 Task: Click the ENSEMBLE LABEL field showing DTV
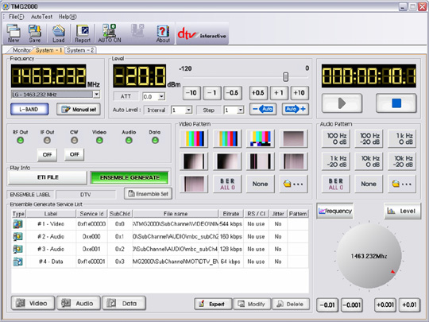86,195
